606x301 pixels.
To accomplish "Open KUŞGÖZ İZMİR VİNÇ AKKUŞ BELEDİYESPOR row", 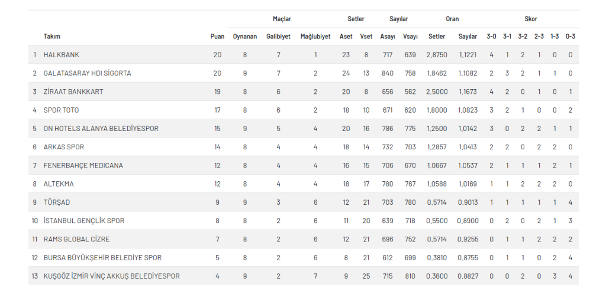I will click(304, 276).
